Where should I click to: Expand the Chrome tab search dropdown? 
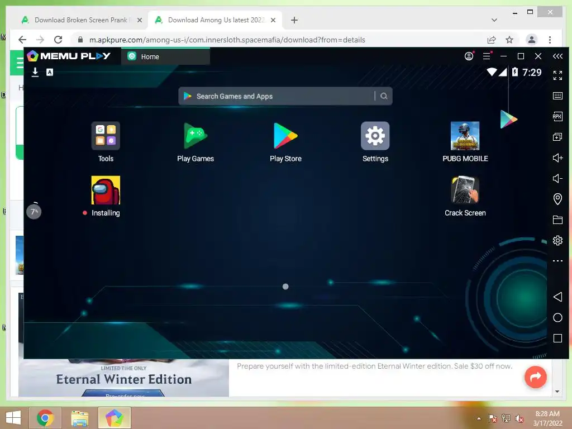coord(494,20)
